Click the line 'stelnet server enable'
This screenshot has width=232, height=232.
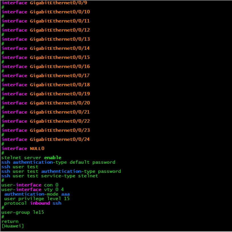pos(31,158)
